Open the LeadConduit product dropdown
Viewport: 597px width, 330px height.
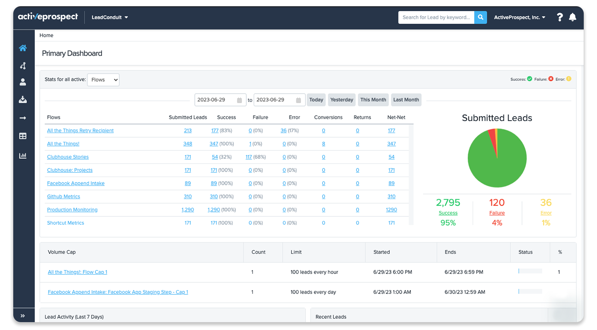109,17
